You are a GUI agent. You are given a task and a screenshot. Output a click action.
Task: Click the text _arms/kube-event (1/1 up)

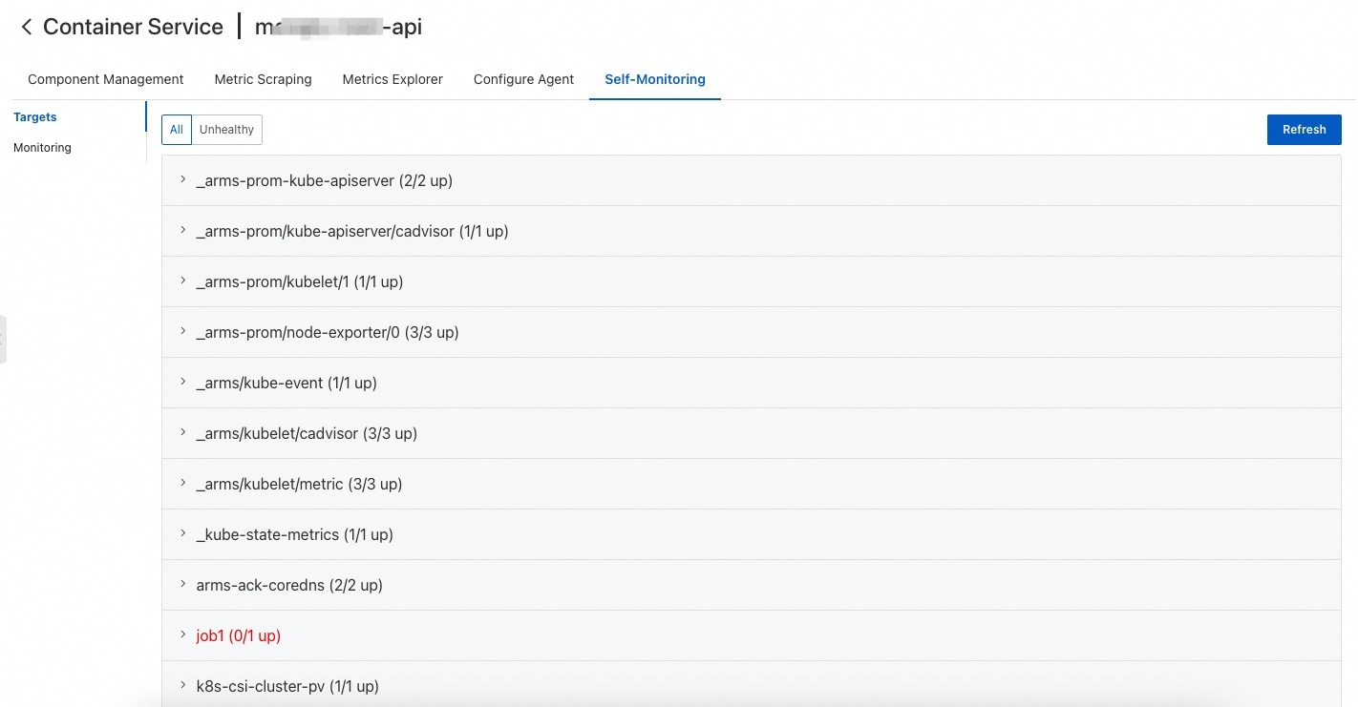point(286,383)
